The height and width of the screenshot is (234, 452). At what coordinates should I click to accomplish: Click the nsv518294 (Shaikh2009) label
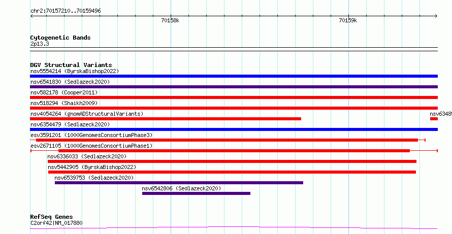(64, 103)
